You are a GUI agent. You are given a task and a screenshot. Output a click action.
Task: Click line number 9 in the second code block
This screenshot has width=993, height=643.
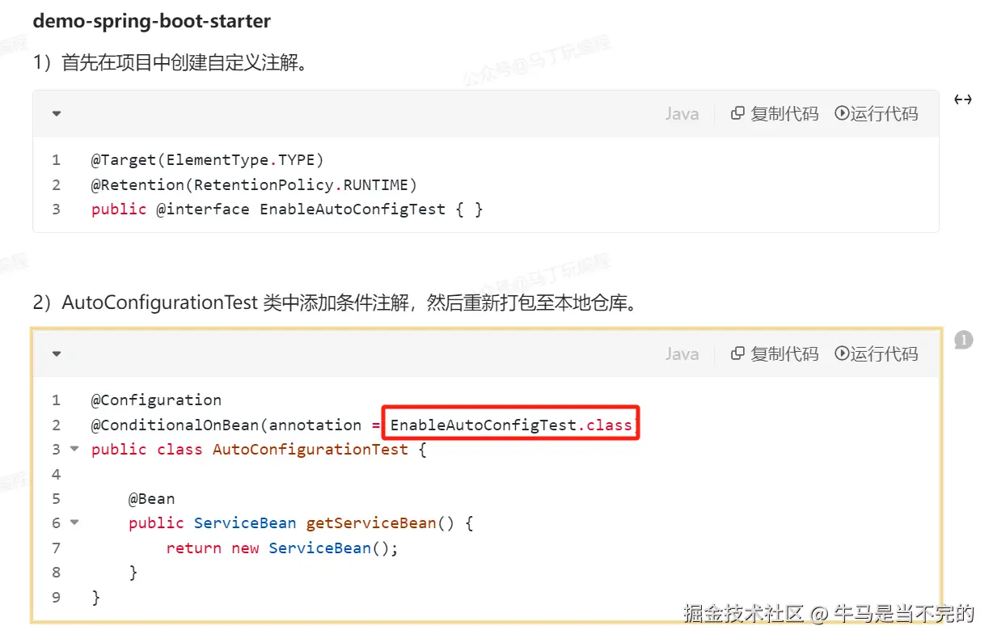(56, 597)
